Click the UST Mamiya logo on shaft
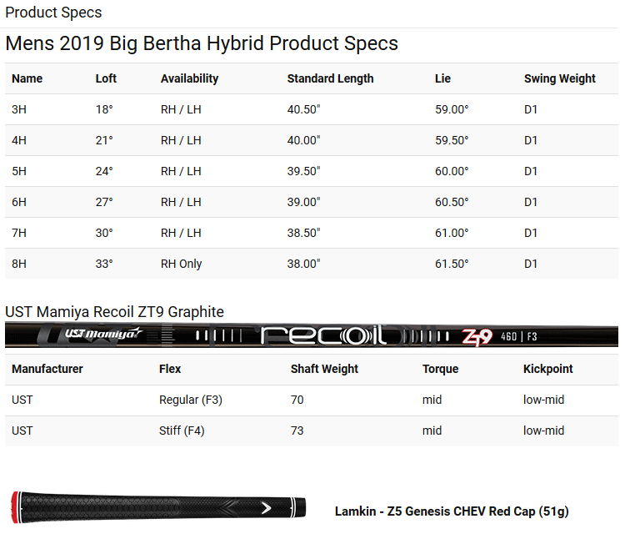 pos(103,333)
